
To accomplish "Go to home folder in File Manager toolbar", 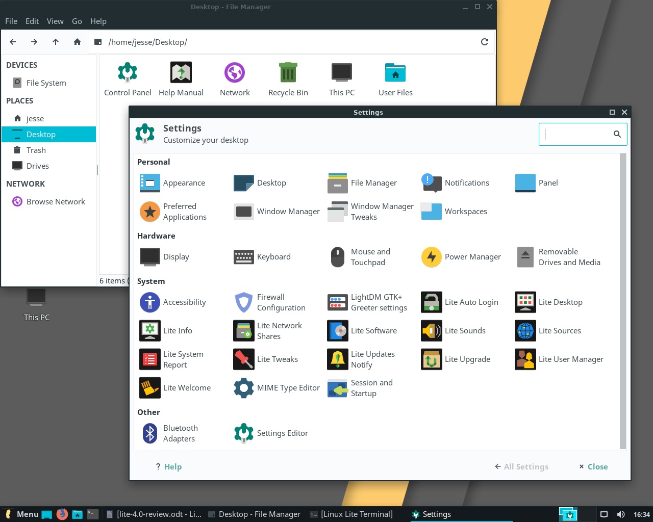I will pos(77,42).
